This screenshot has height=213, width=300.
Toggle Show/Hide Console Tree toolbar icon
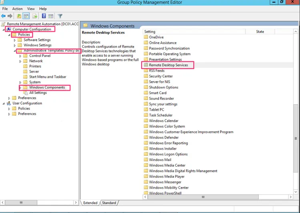tap(26, 16)
